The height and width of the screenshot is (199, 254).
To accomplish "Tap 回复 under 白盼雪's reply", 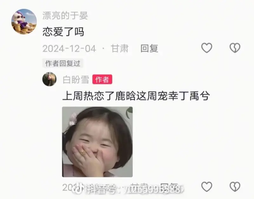I will coord(169,188).
